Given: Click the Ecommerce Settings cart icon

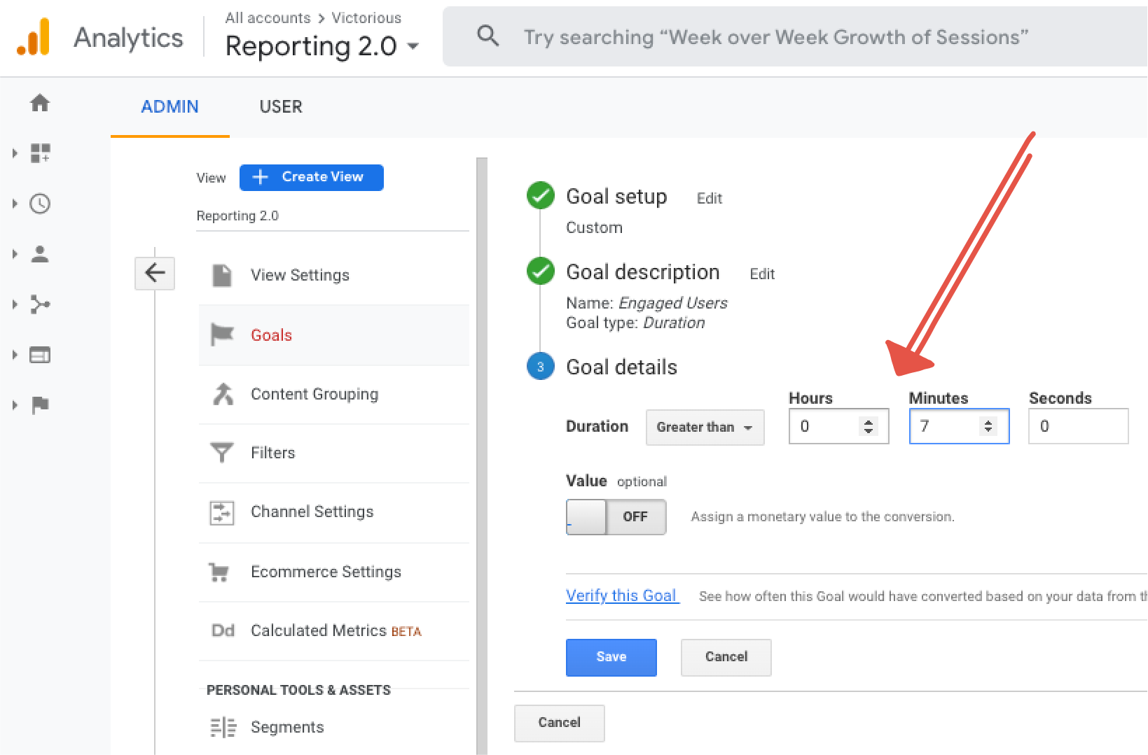Looking at the screenshot, I should tap(219, 572).
